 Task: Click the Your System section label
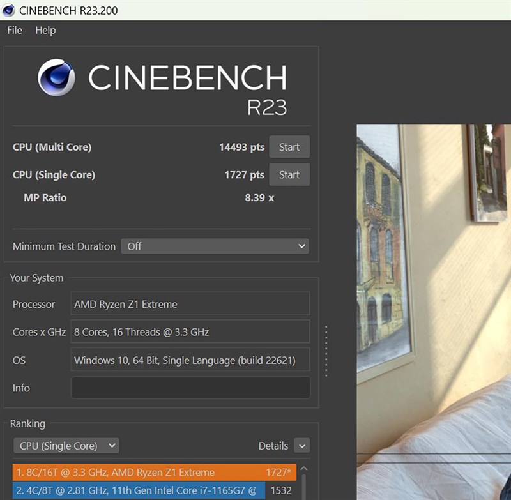pyautogui.click(x=36, y=278)
